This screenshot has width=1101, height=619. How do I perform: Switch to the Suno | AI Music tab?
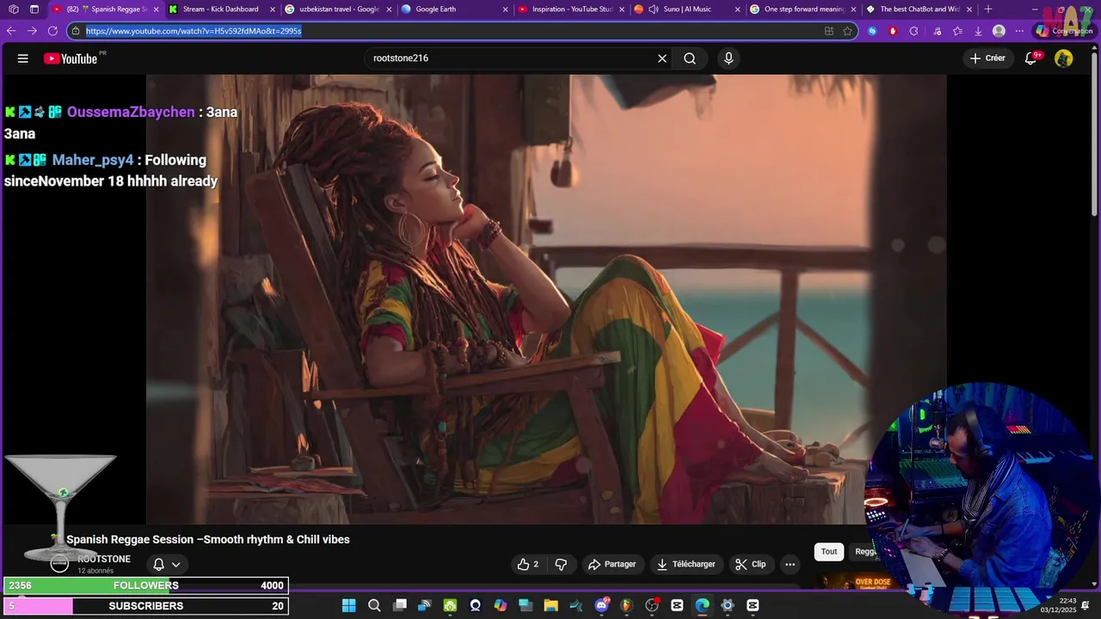point(686,9)
